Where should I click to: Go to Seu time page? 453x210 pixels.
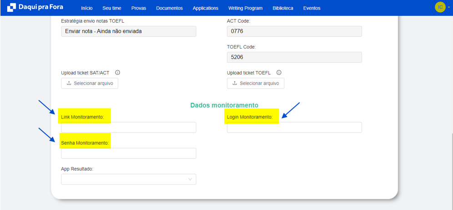point(112,8)
